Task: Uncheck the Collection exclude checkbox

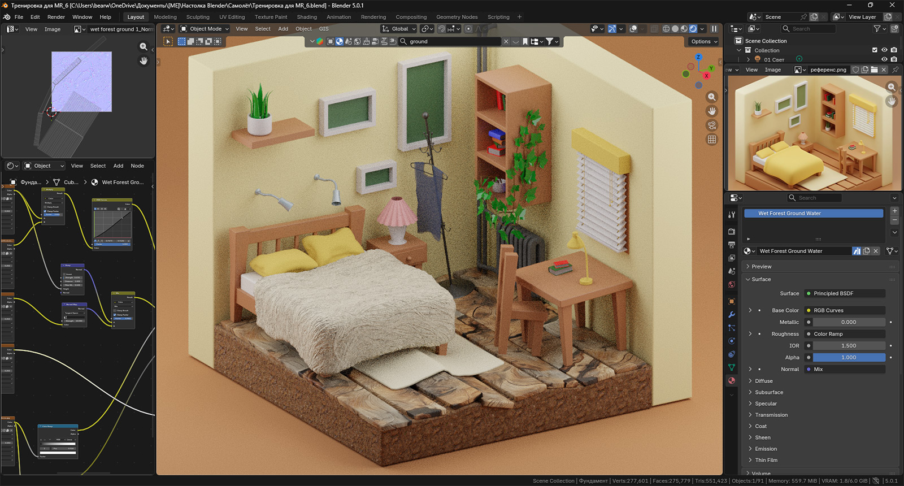Action: (x=875, y=50)
